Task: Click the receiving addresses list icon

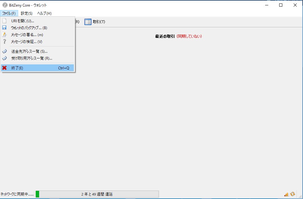Action: [4, 58]
